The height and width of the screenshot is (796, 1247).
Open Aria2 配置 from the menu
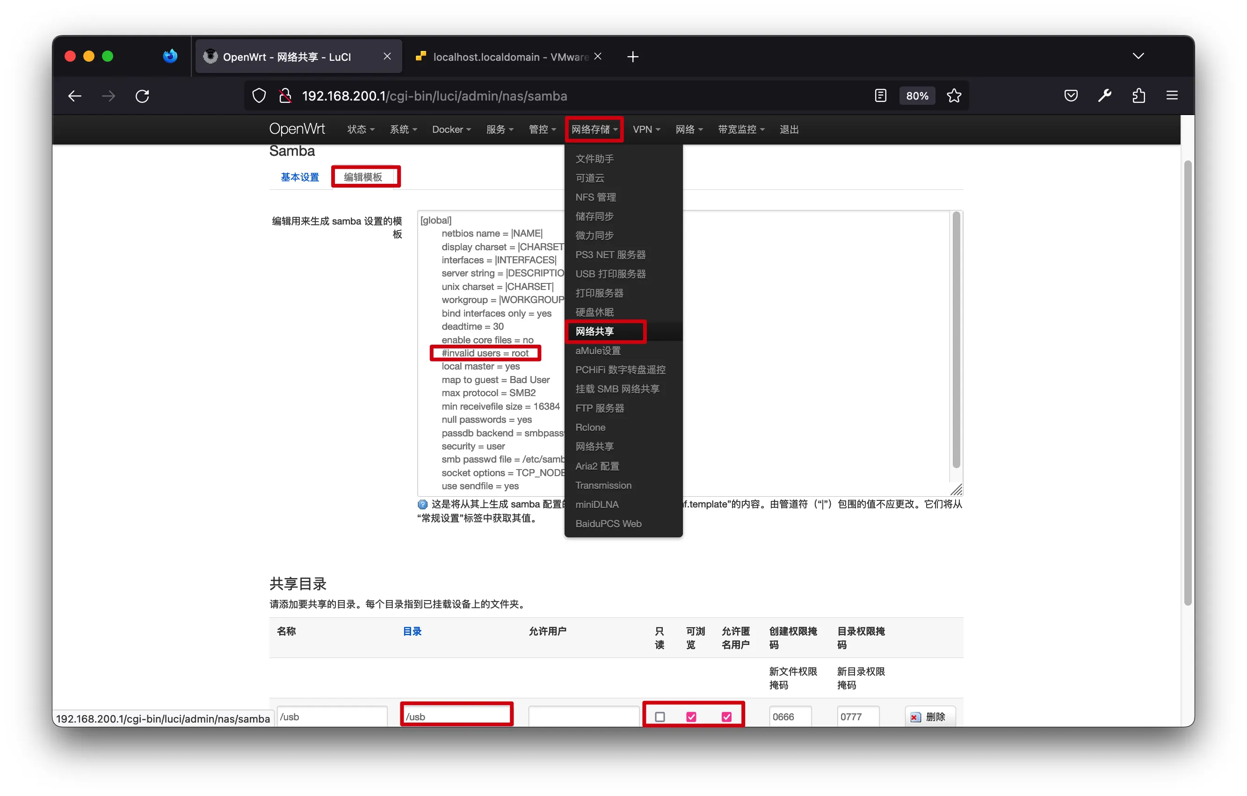[x=623, y=466]
